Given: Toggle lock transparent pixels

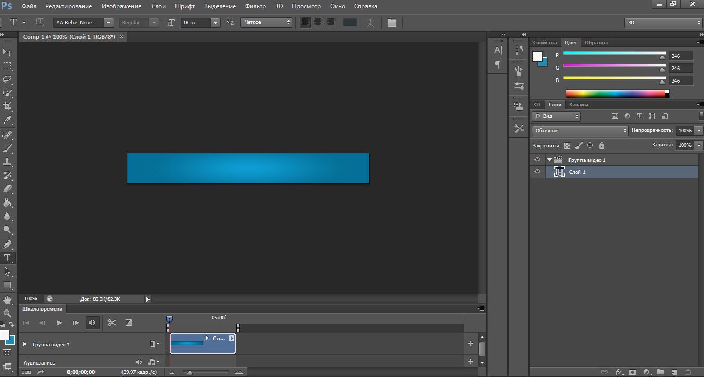Looking at the screenshot, I should [x=567, y=146].
